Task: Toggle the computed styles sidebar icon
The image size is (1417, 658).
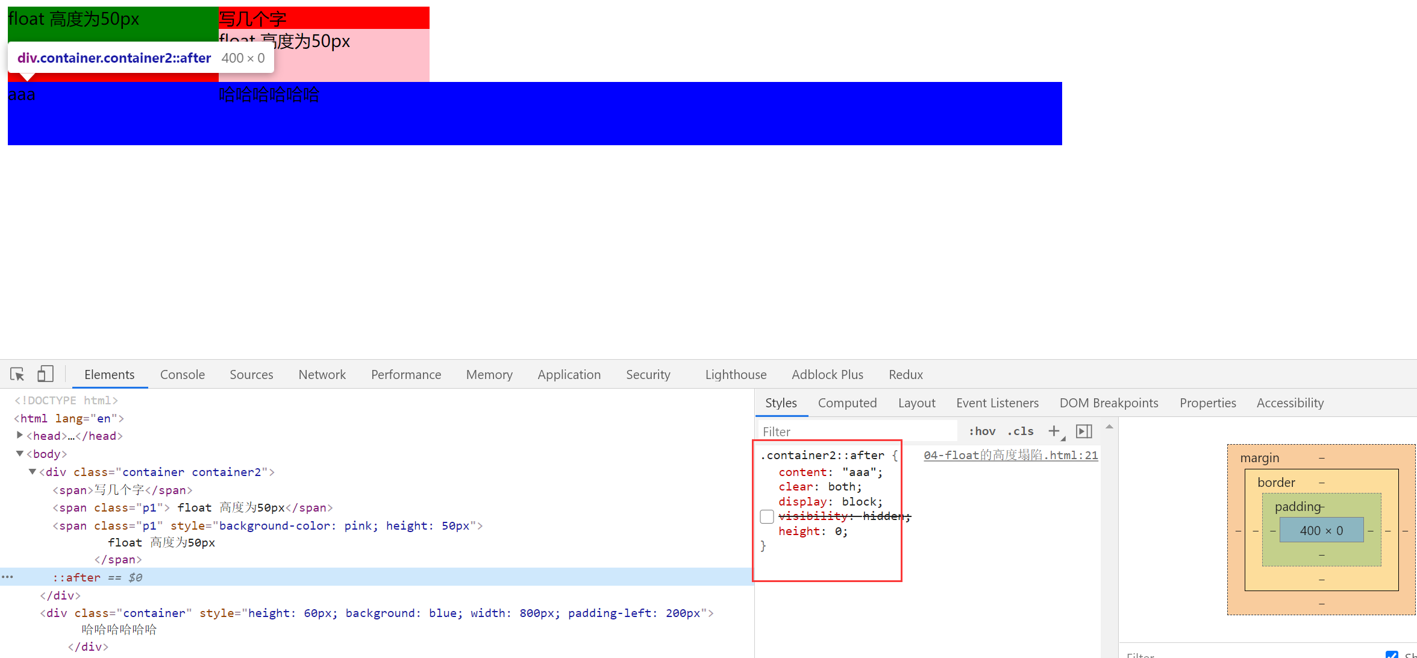Action: coord(1084,431)
